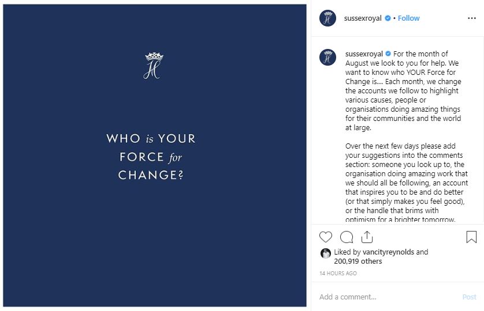The height and width of the screenshot is (311, 484).
Task: Click the '14 HOURS AGO' timestamp
Action: click(338, 274)
